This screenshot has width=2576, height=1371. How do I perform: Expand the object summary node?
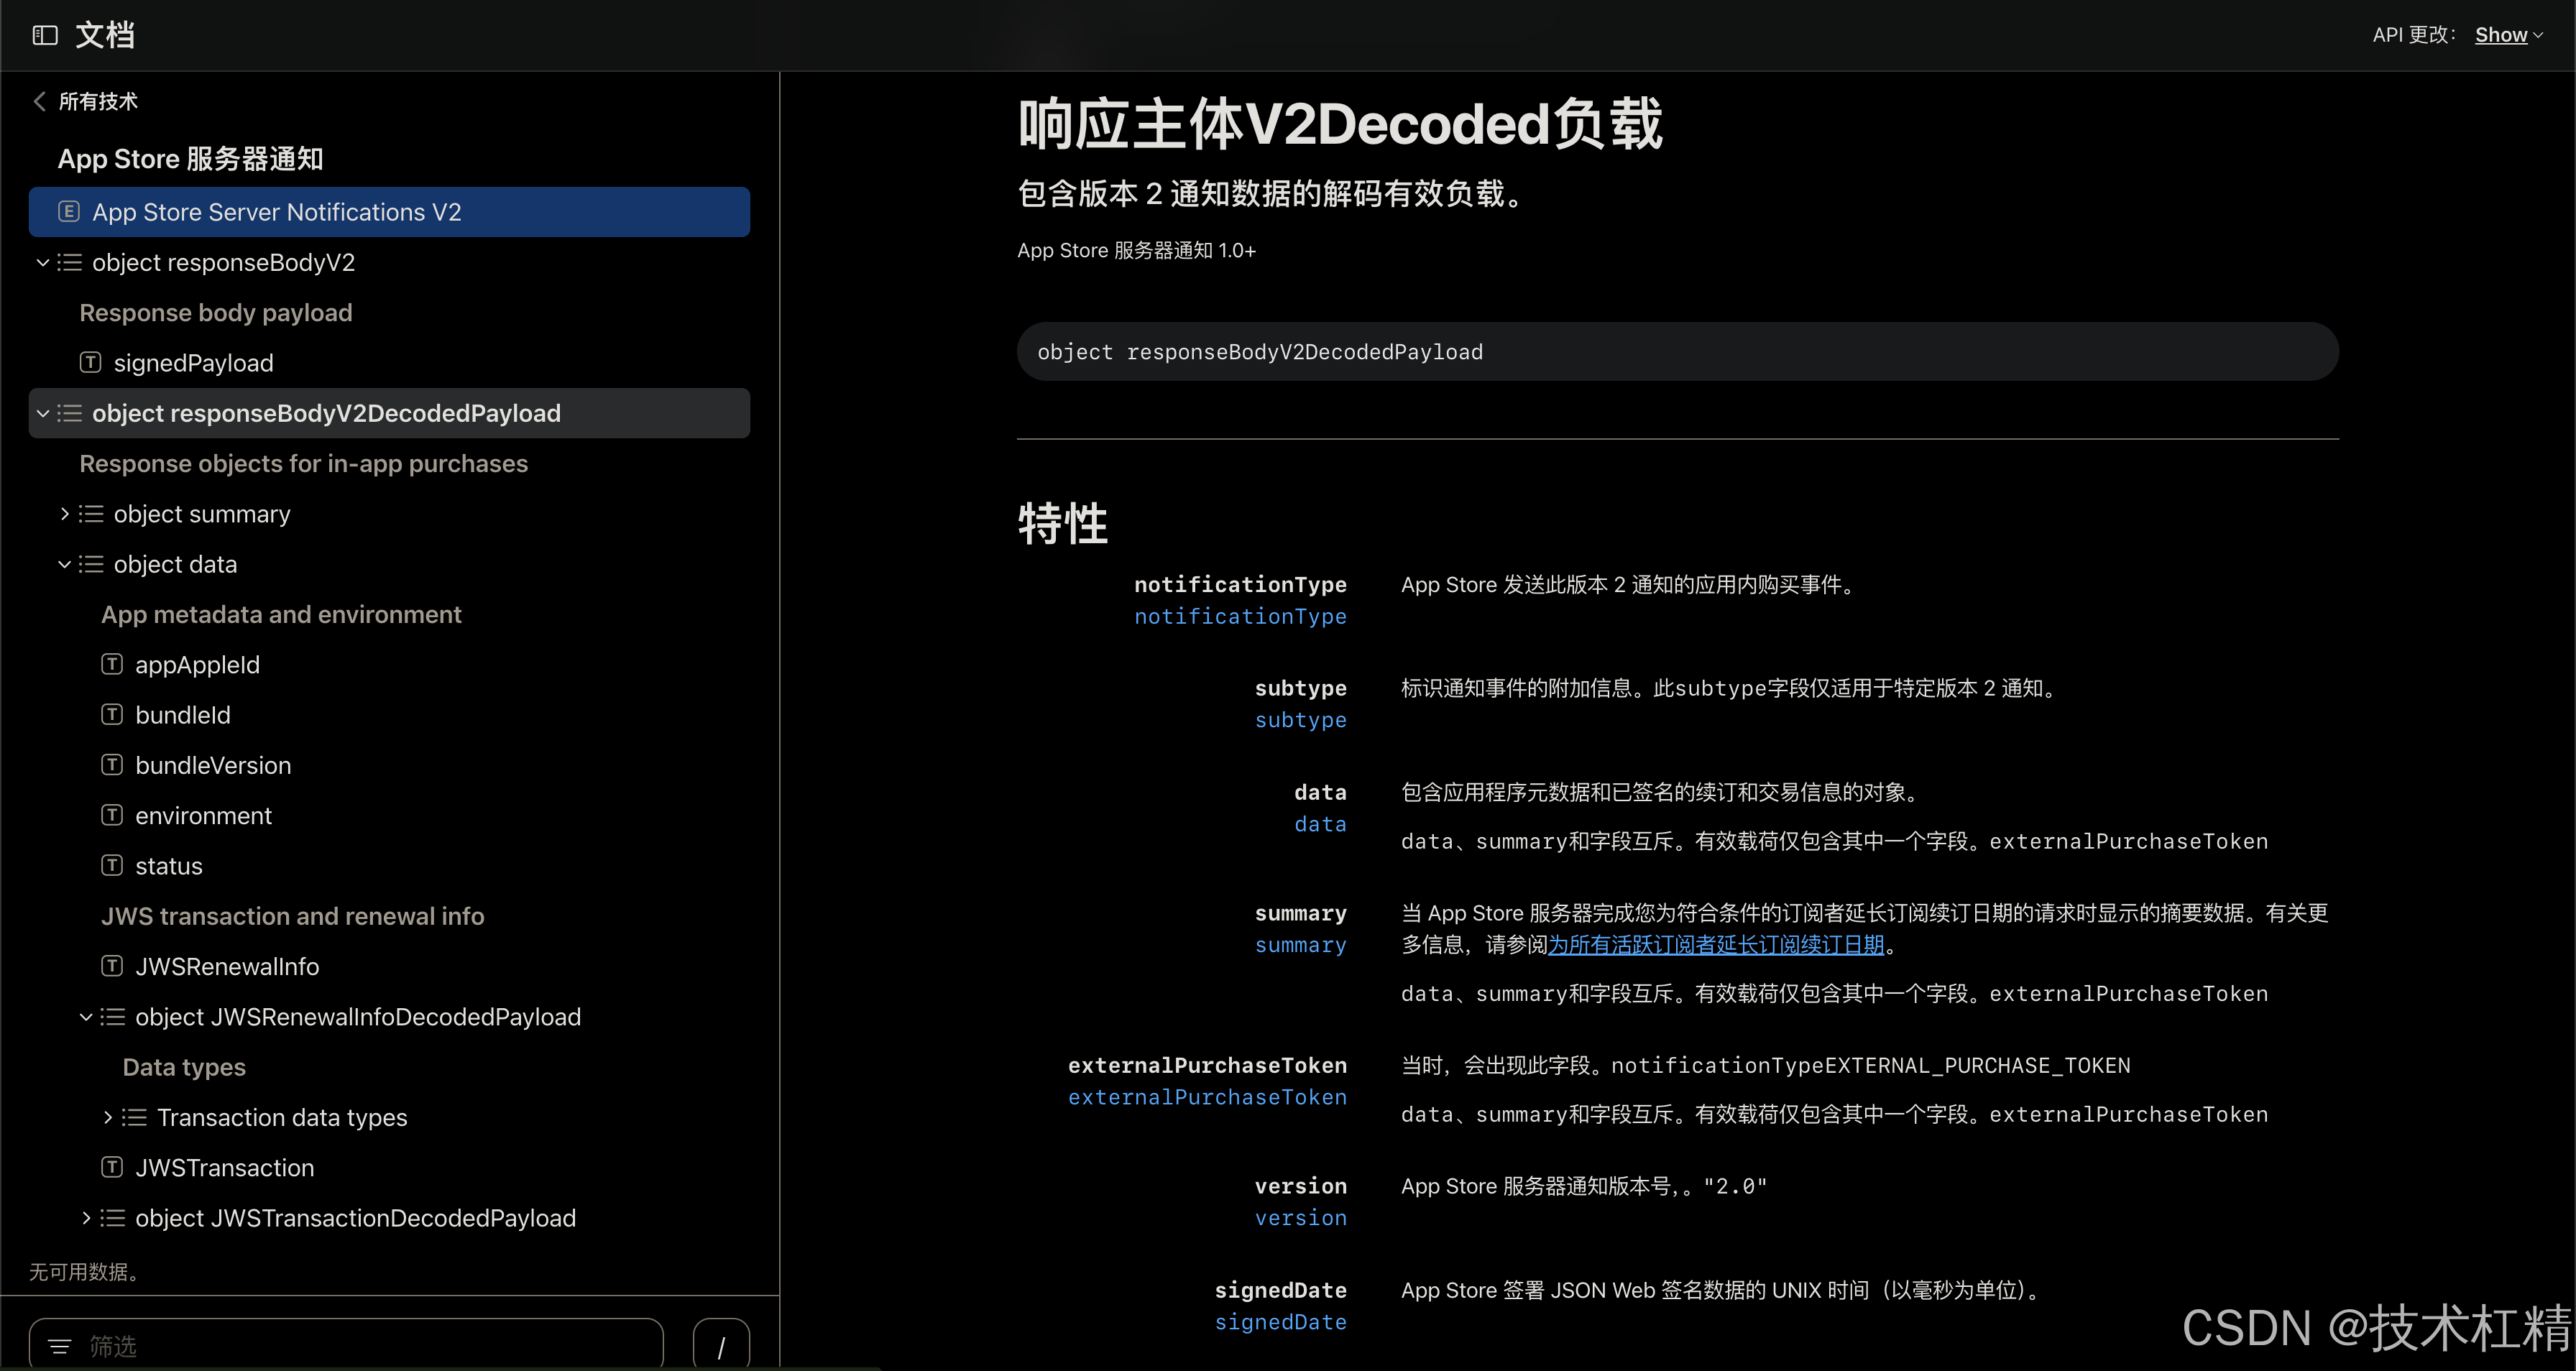coord(65,514)
